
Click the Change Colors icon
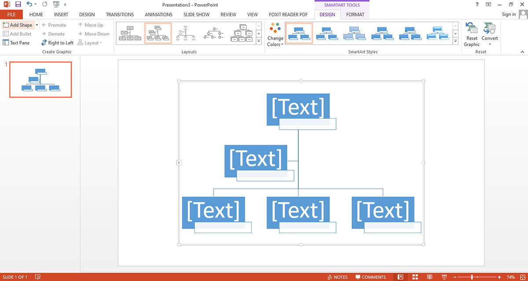click(275, 35)
